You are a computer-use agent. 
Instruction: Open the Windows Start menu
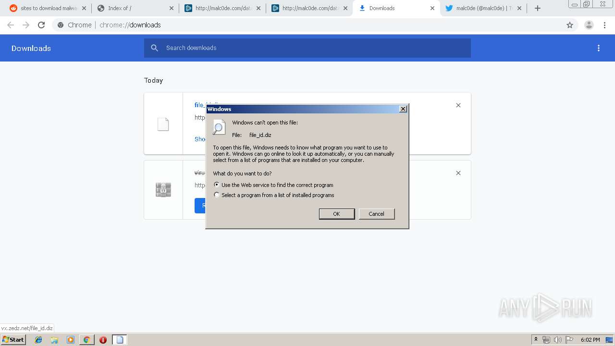pyautogui.click(x=13, y=340)
